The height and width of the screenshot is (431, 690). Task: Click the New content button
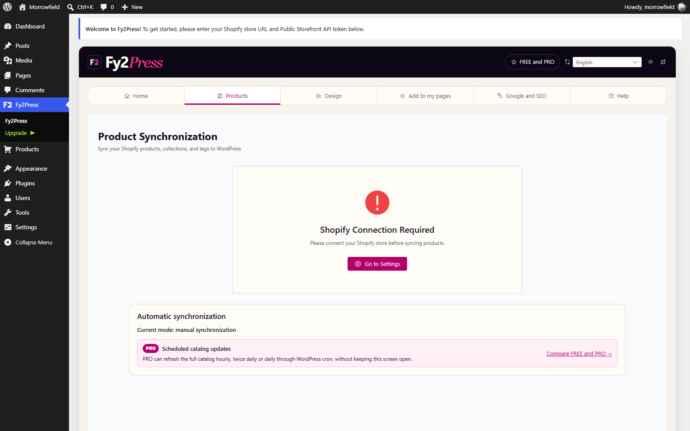[132, 7]
